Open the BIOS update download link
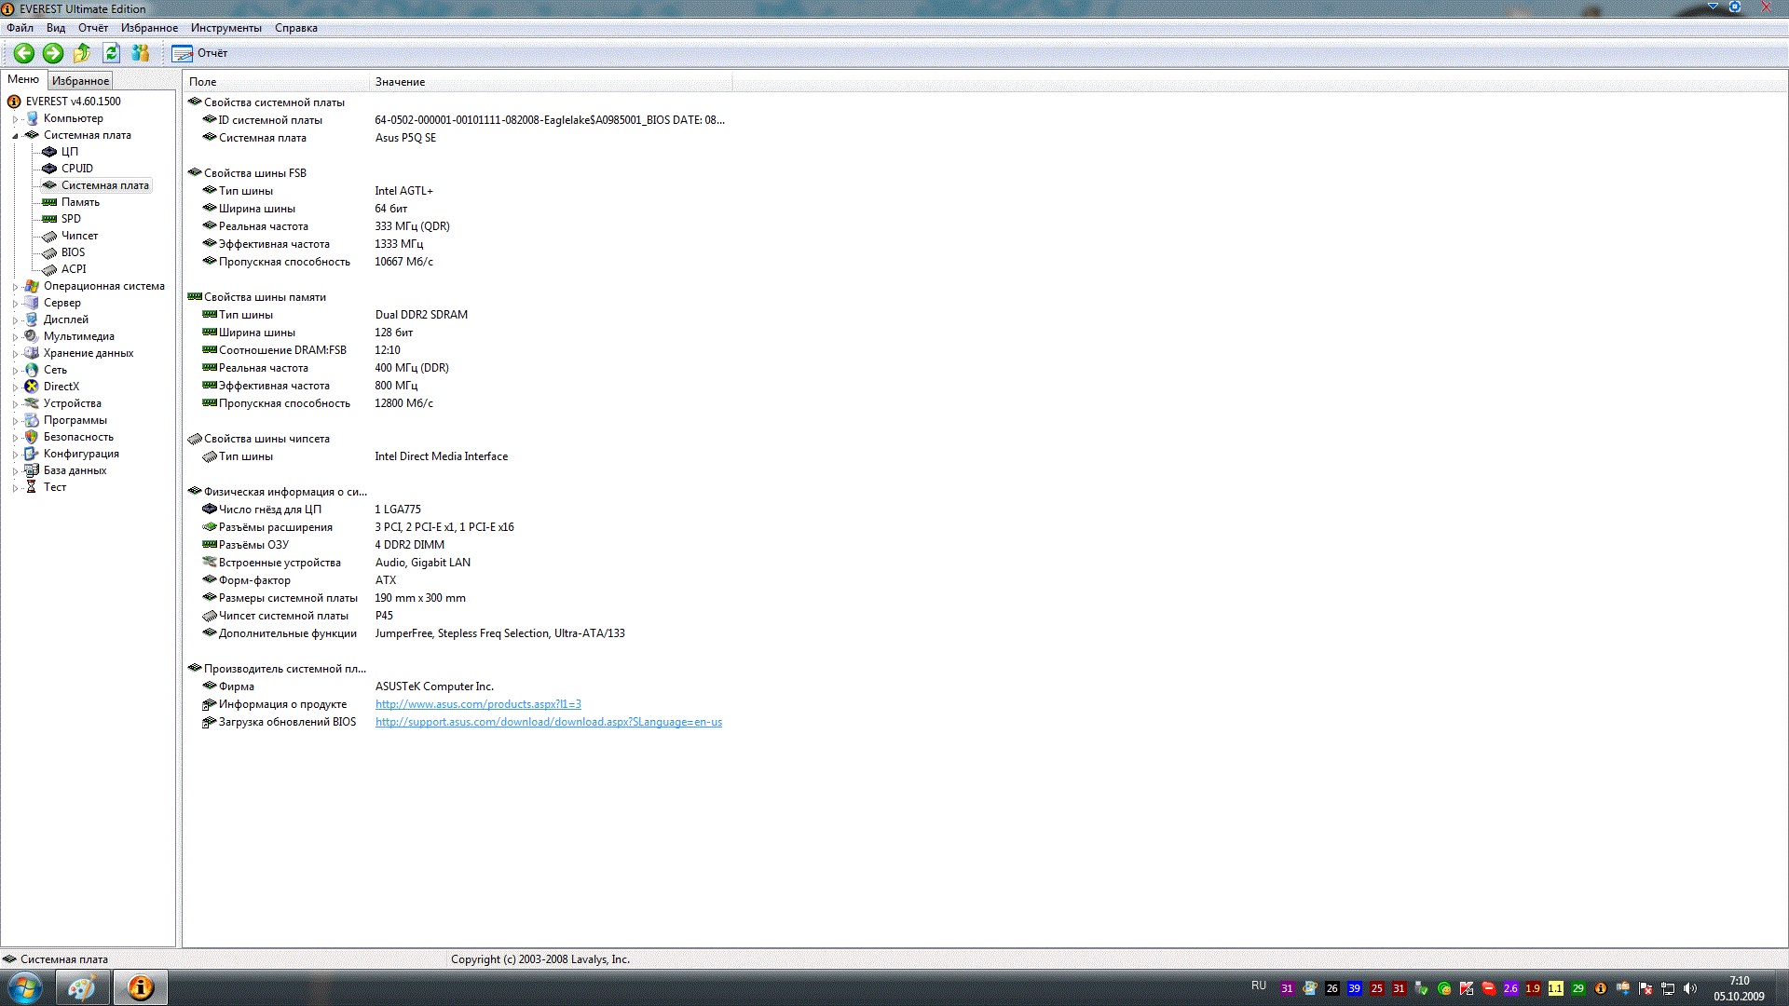Screen dimensions: 1789x1006 (548, 722)
